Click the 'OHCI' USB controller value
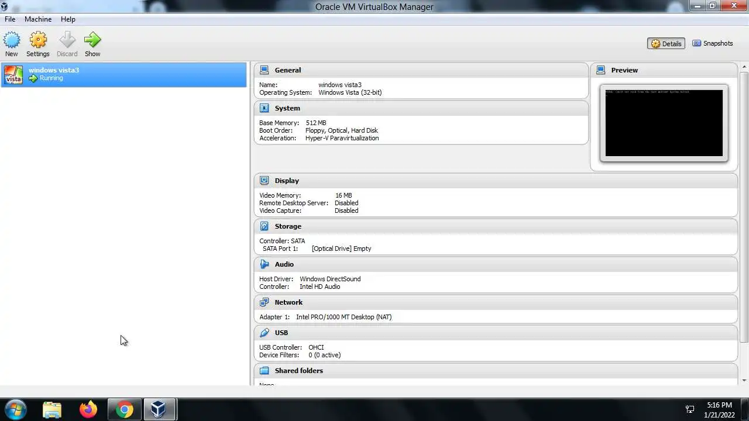The image size is (749, 421). [x=316, y=347]
